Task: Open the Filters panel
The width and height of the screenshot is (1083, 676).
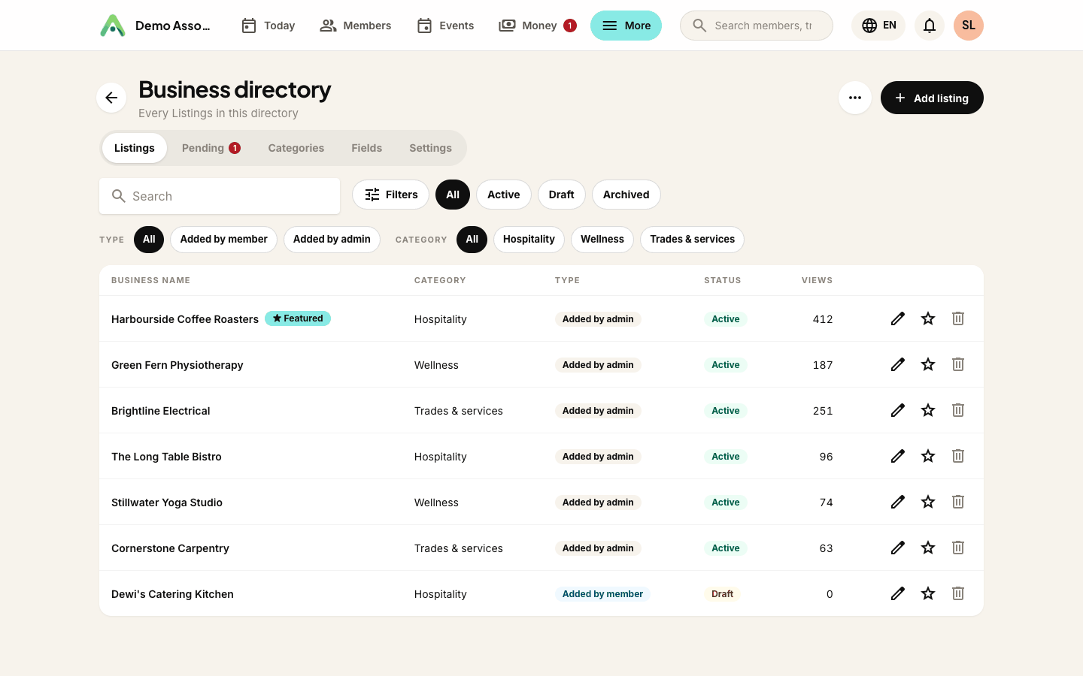Action: (391, 195)
